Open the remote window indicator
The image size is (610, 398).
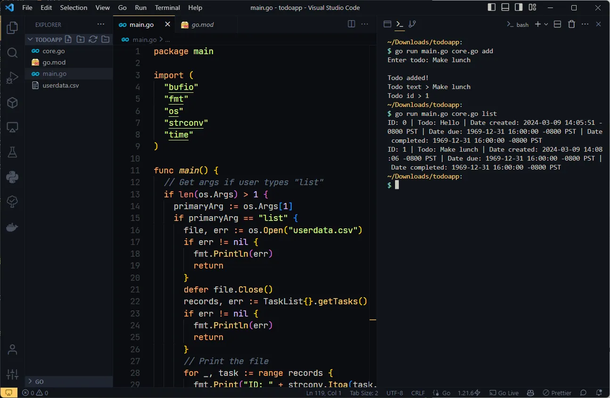point(8,393)
